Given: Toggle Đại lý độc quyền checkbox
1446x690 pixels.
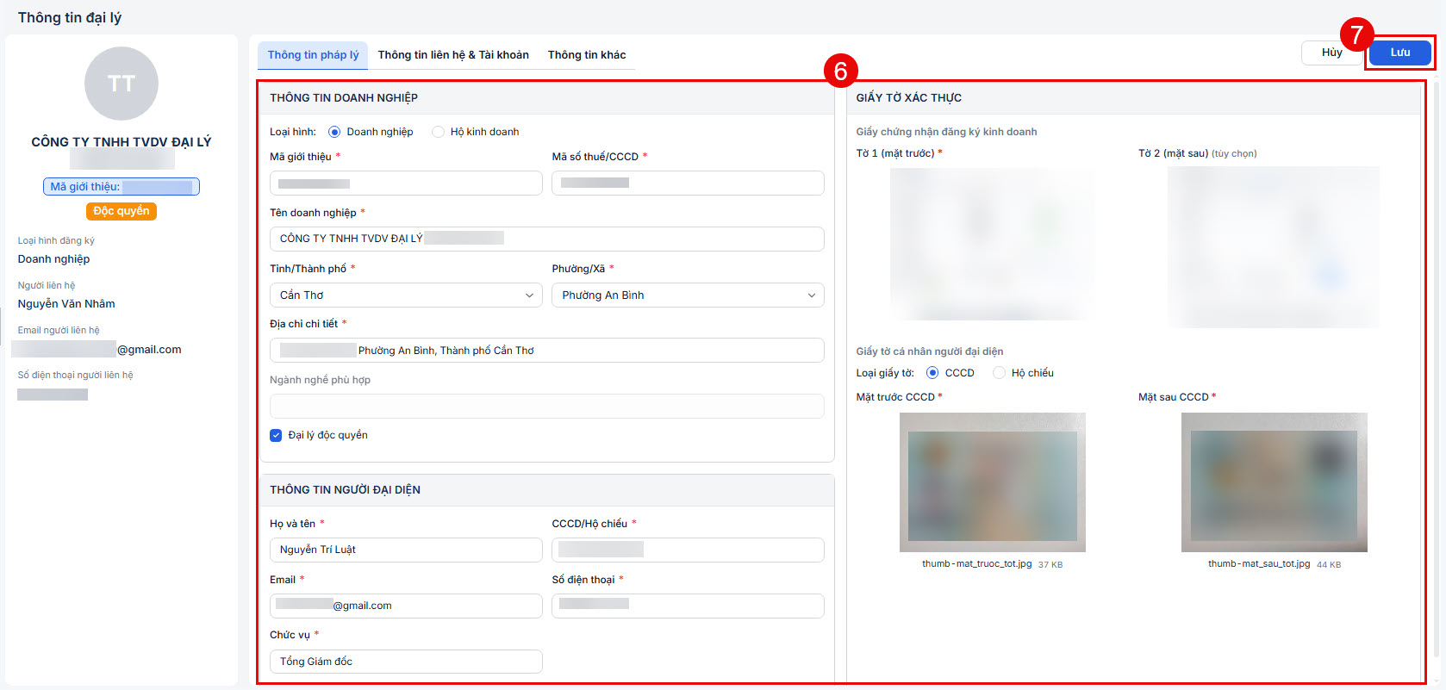Looking at the screenshot, I should [276, 435].
